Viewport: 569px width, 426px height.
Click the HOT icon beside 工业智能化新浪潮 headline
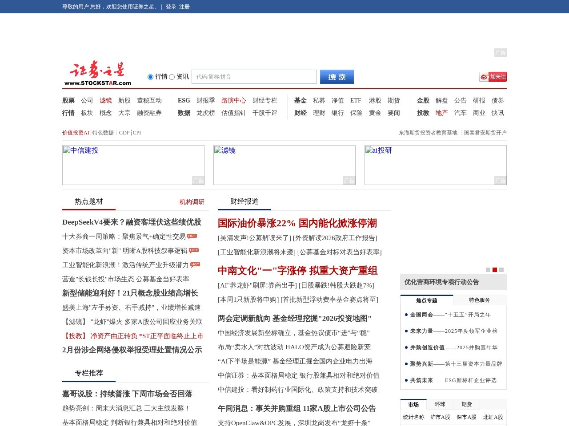pyautogui.click(x=196, y=264)
